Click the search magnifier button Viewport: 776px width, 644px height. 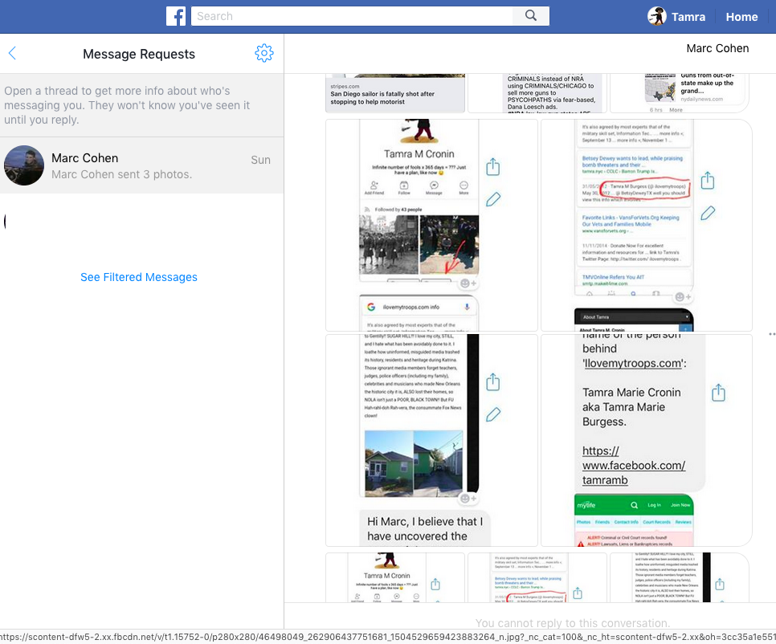pyautogui.click(x=531, y=16)
